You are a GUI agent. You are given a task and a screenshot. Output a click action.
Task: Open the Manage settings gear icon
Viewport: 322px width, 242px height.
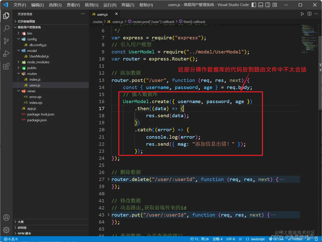(6, 230)
